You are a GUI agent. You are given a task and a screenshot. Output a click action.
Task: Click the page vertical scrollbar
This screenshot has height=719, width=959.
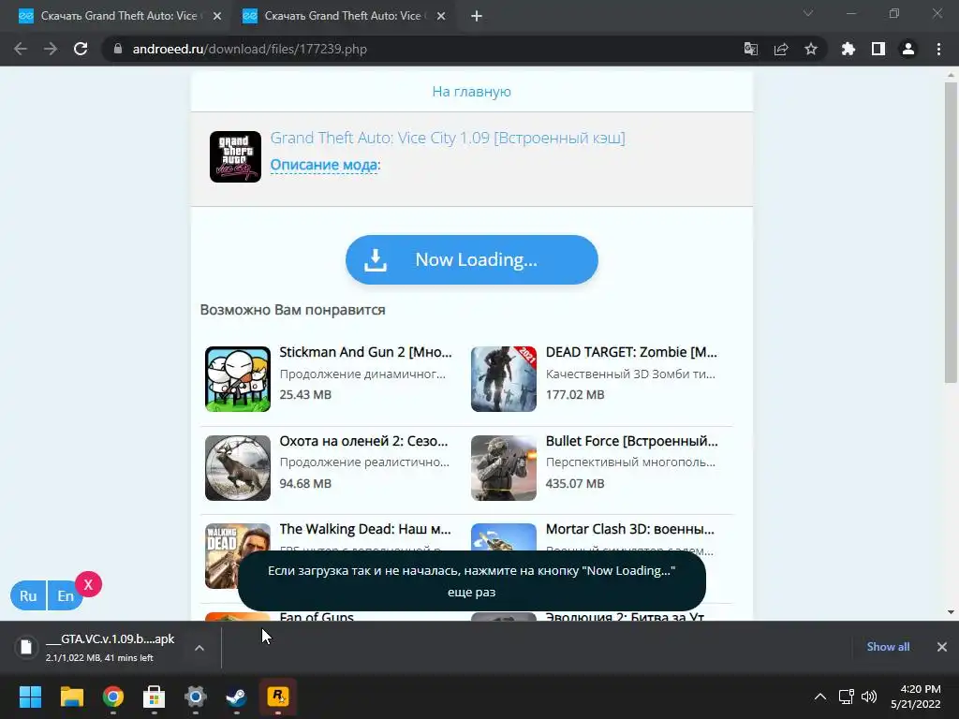coord(951,232)
